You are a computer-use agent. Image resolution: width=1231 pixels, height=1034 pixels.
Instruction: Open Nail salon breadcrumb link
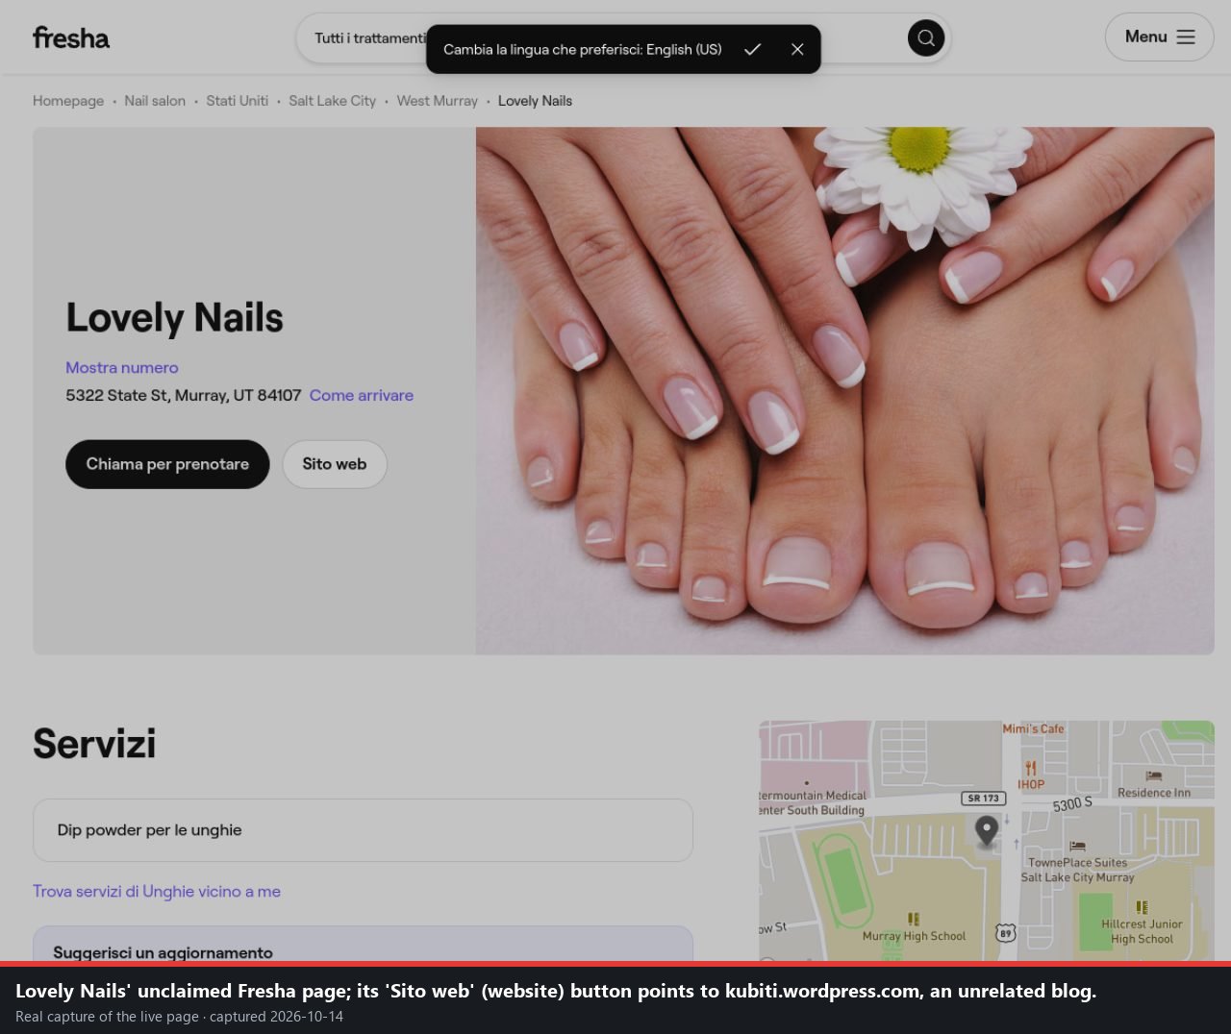pos(155,101)
